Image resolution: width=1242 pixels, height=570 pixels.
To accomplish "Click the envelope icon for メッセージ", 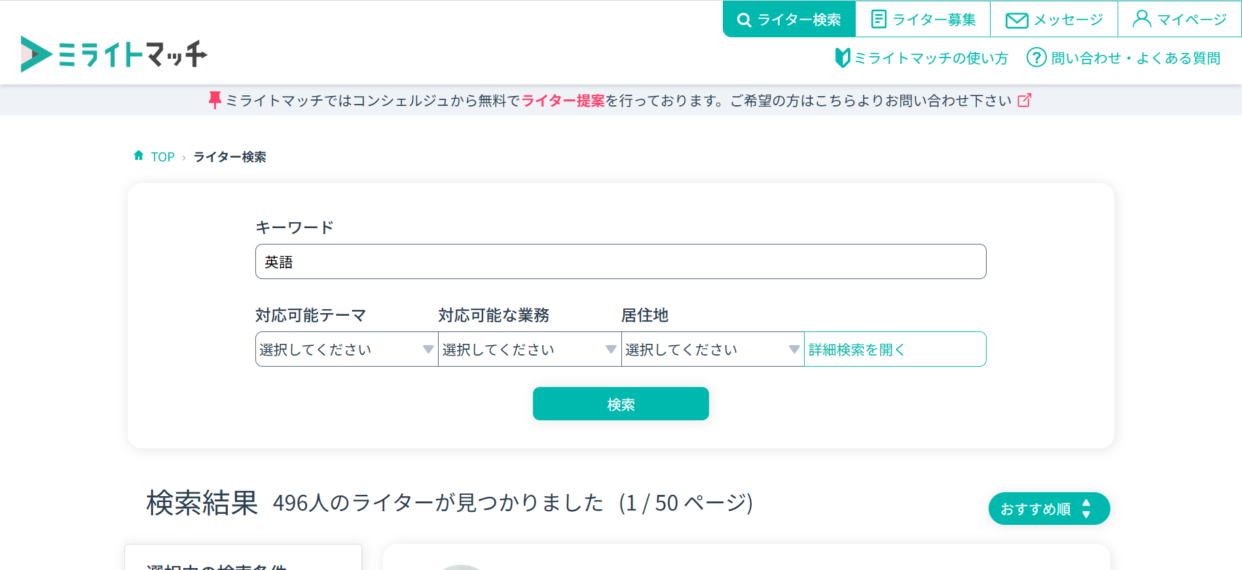I will [1016, 20].
